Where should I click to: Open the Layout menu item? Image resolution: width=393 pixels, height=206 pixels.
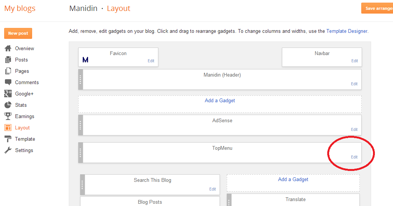coord(22,128)
